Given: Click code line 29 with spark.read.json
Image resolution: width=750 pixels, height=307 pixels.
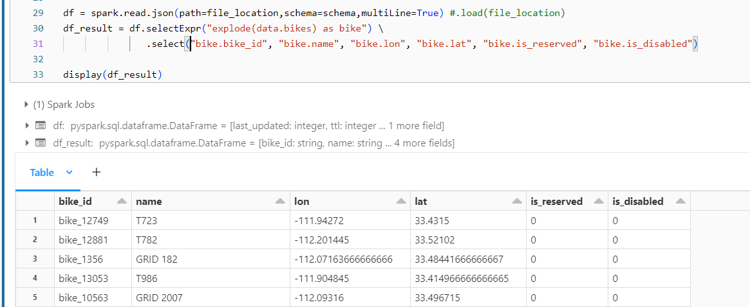Looking at the screenshot, I should 314,13.
